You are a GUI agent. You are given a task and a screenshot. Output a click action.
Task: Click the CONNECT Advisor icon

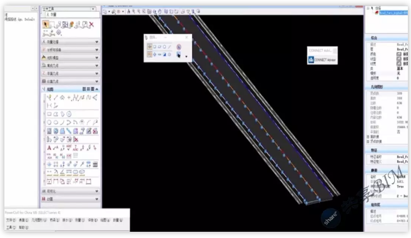pyautogui.click(x=311, y=60)
